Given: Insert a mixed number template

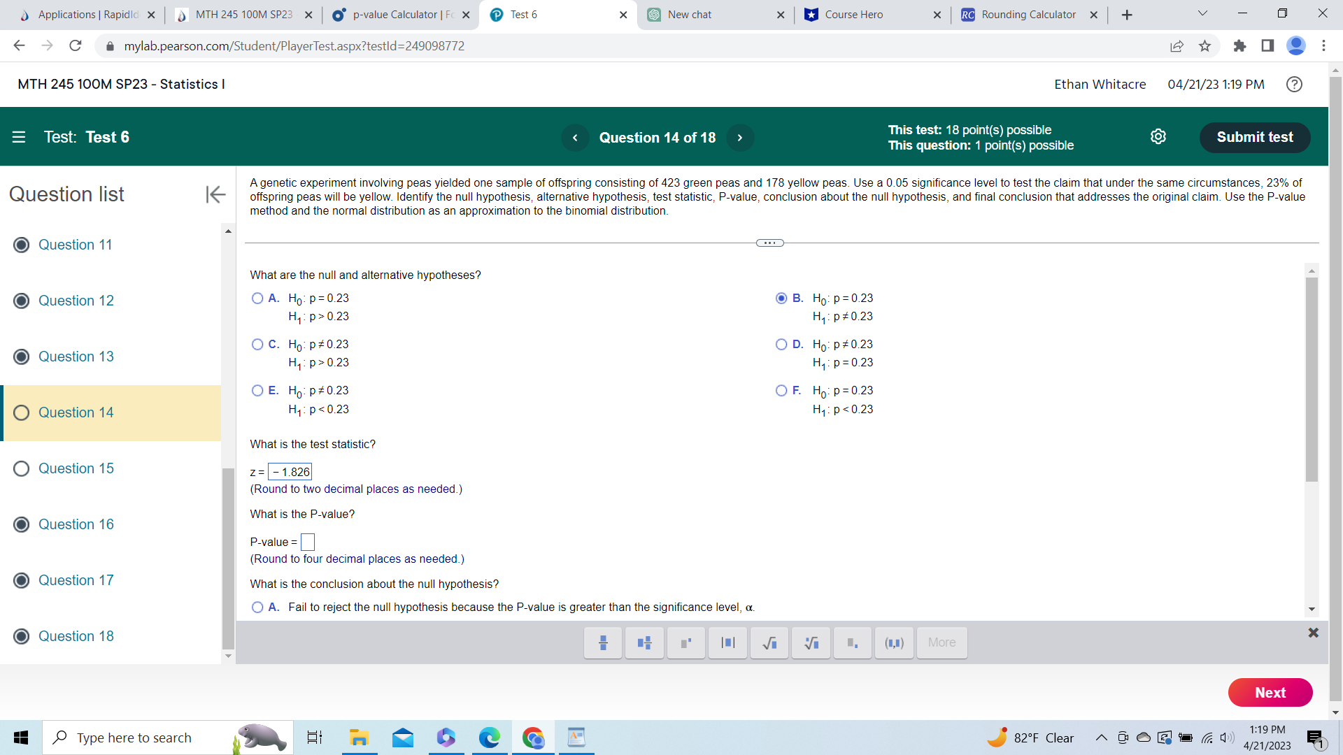Looking at the screenshot, I should (x=644, y=642).
